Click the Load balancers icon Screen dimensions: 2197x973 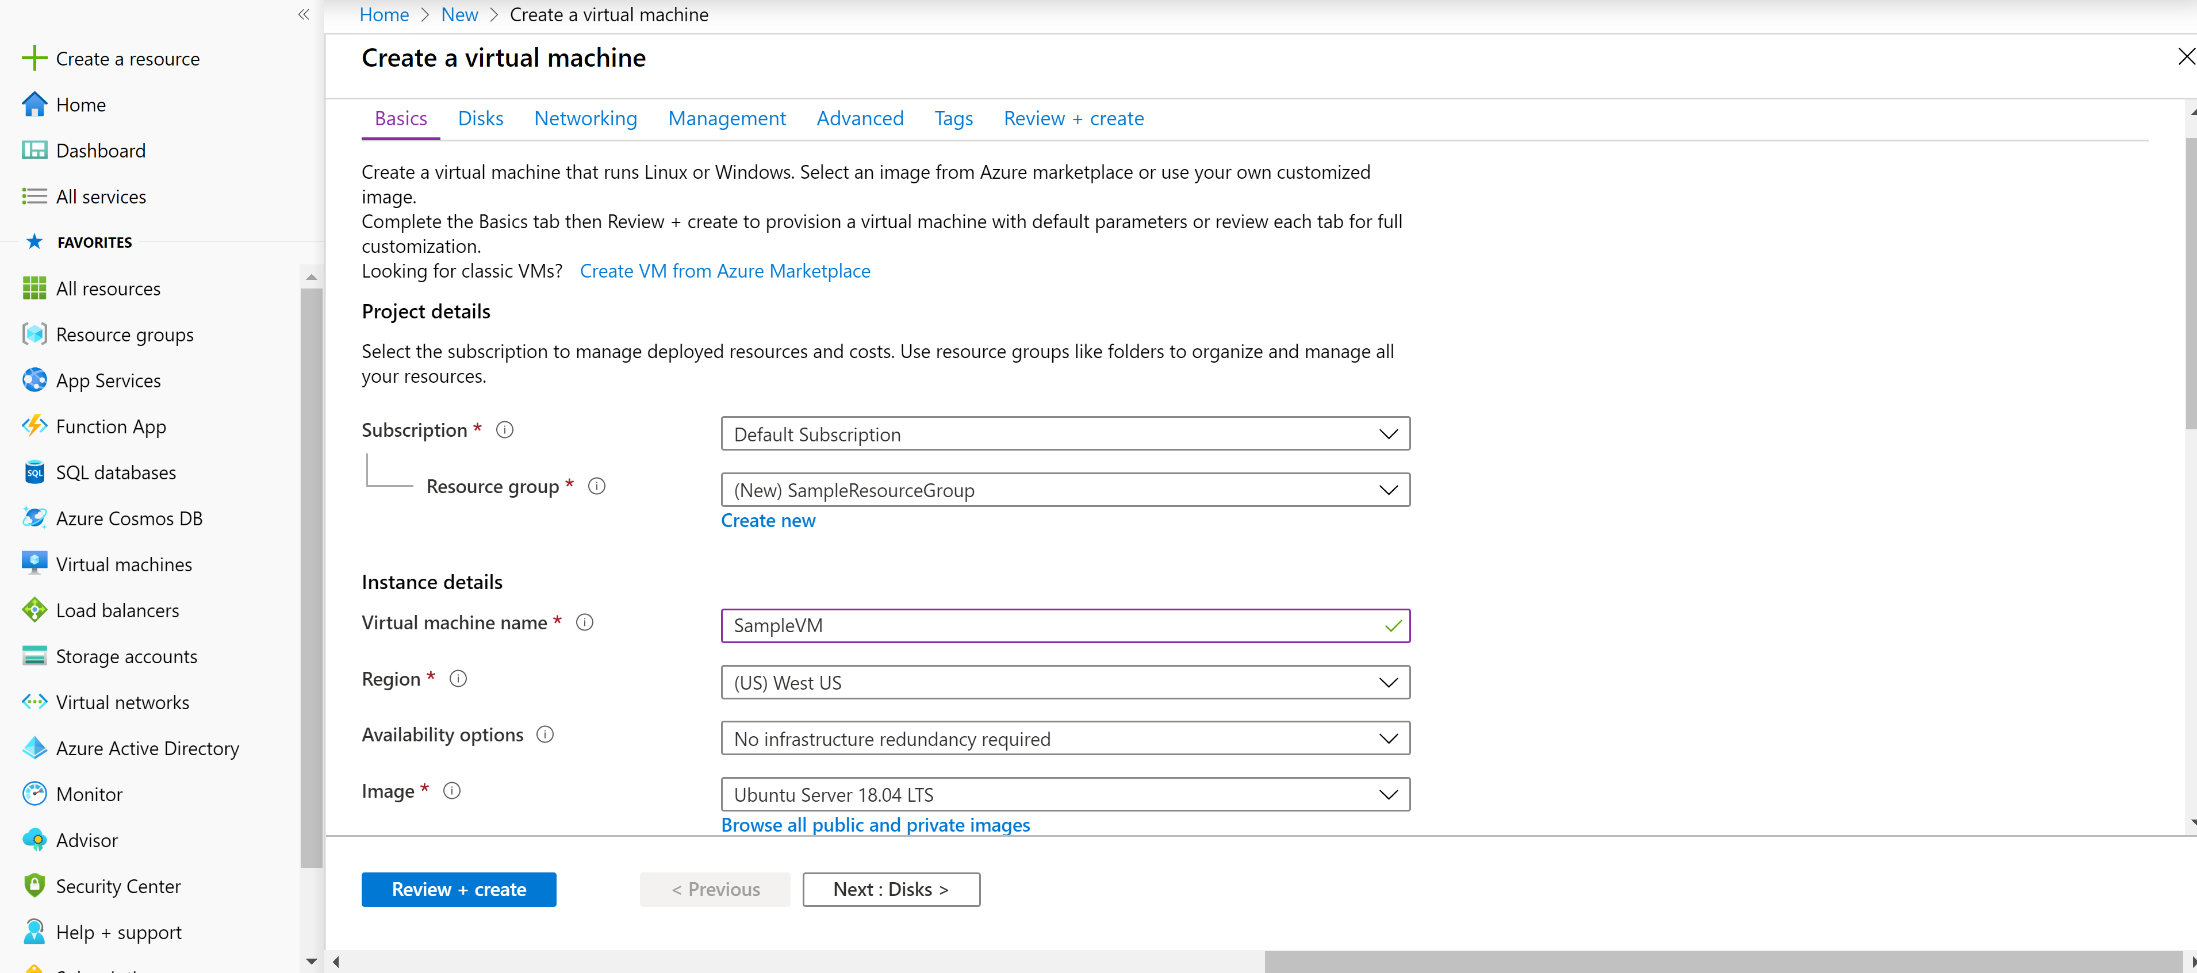pos(34,610)
